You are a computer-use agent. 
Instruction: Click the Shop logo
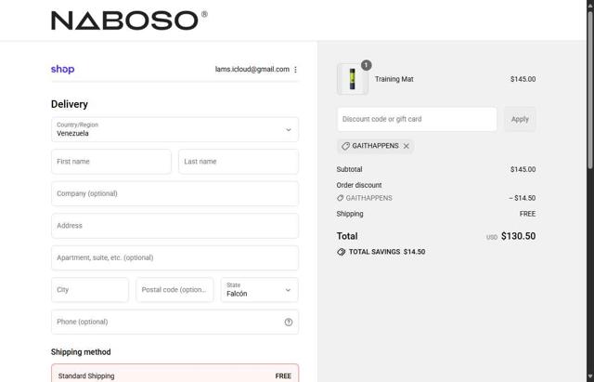(x=62, y=69)
